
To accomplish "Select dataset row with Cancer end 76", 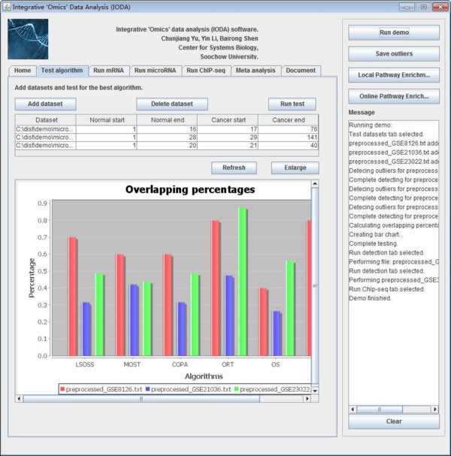I will (167, 129).
